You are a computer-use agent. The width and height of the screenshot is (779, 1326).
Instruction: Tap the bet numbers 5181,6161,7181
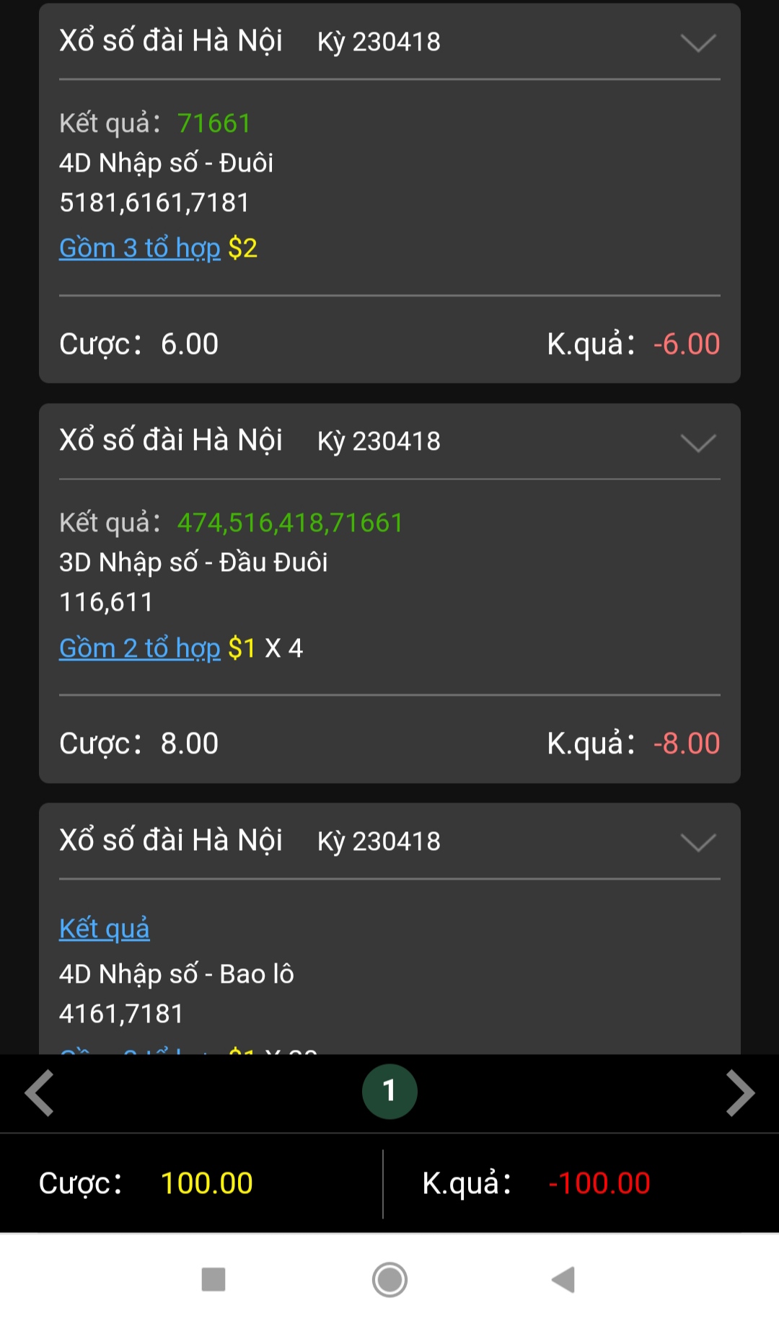click(x=154, y=203)
